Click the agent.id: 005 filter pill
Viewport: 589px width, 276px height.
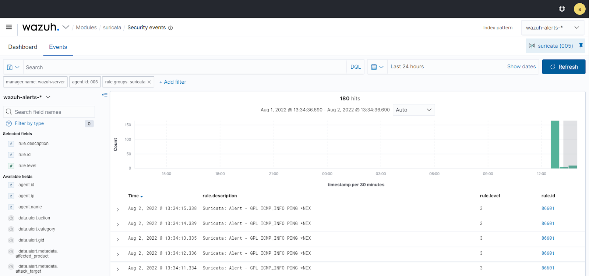click(85, 82)
